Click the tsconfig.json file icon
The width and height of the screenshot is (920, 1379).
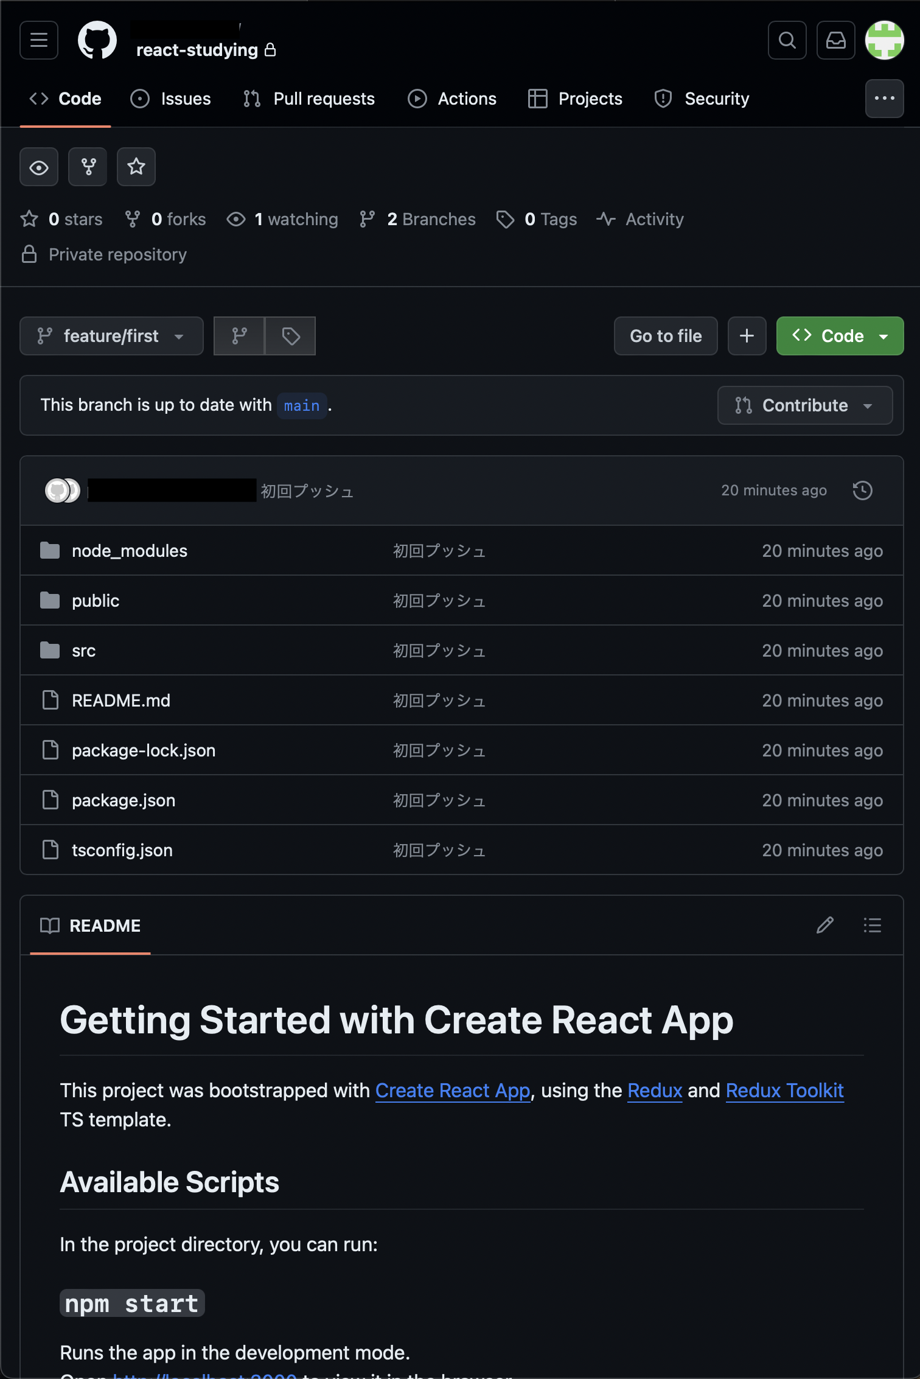point(51,850)
